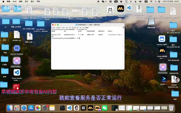Open macOS Assistant.zip file
The width and height of the screenshot is (181, 113).
175,79
